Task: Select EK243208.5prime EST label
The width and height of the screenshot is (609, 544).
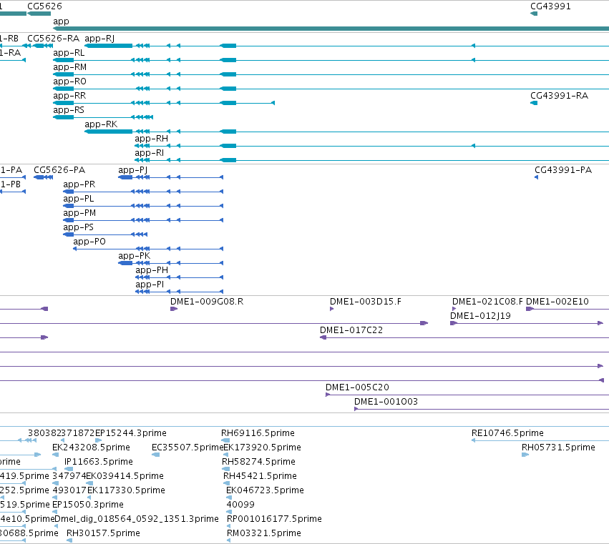Action: 92,447
